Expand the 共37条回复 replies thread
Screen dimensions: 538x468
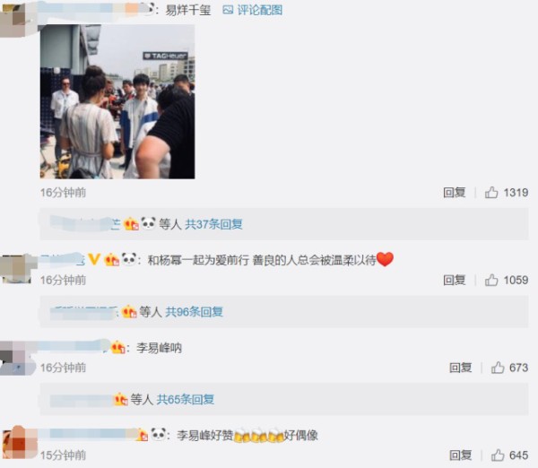[x=213, y=224]
